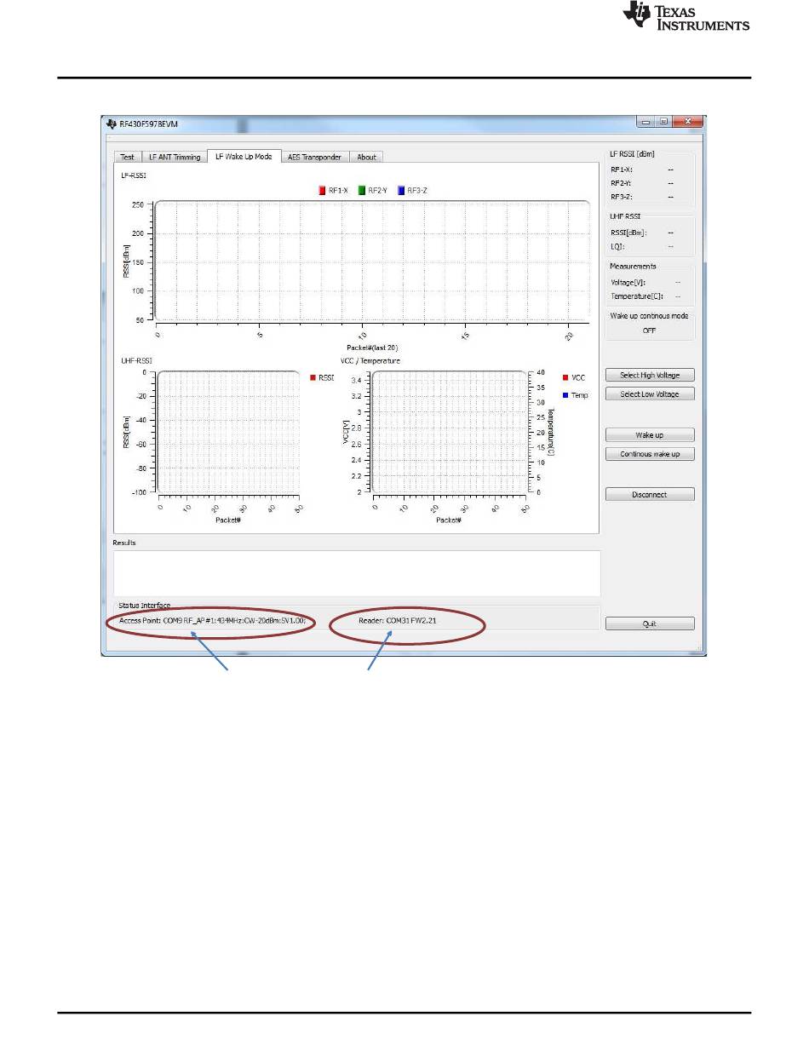Select the LF Wake Up Mode tab
The height and width of the screenshot is (1057, 809).
click(244, 157)
